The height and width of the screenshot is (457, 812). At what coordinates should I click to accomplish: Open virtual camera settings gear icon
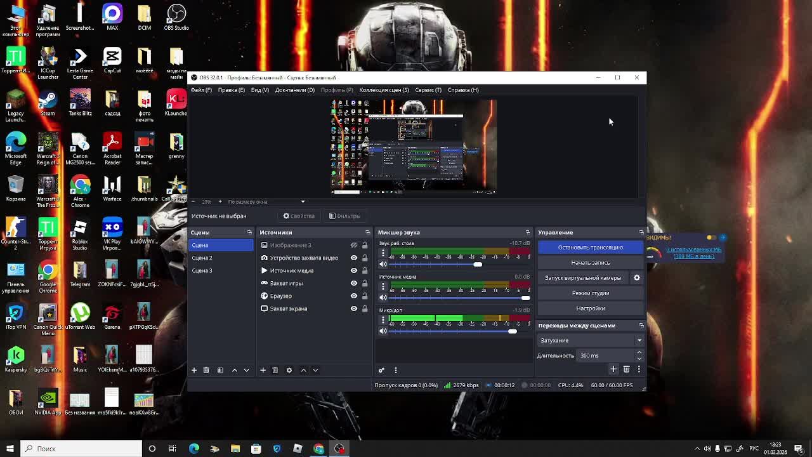[x=637, y=278]
